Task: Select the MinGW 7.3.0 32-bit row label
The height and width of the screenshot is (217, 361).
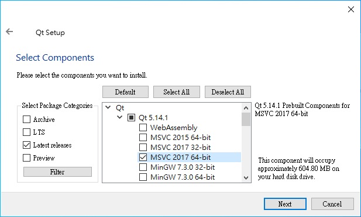Action: pos(183,167)
